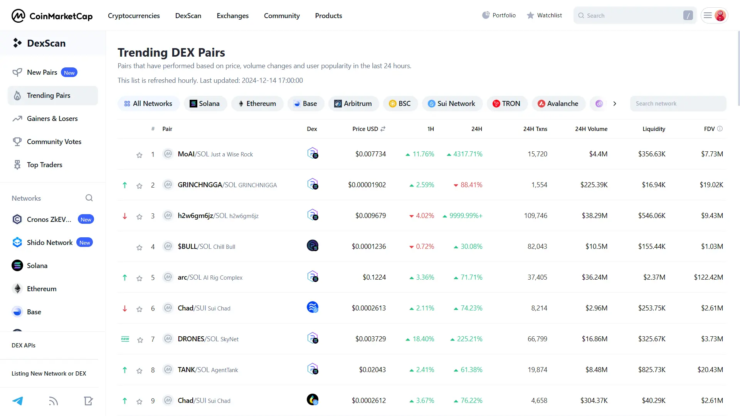Click the Dex icon for Chad/SUI row 6
The image size is (740, 416).
coord(313,307)
